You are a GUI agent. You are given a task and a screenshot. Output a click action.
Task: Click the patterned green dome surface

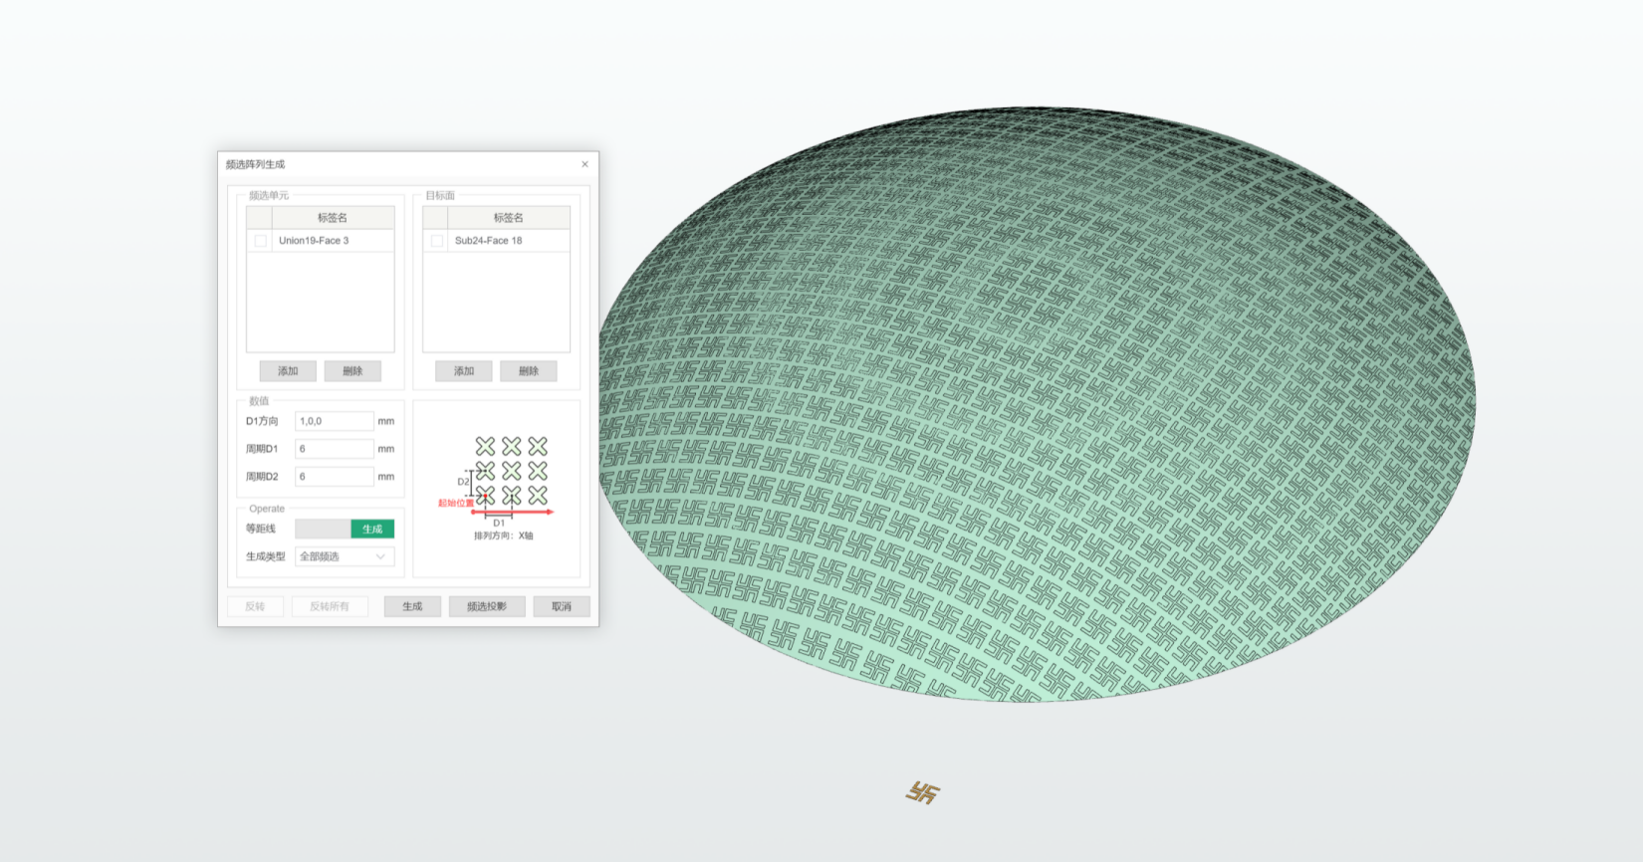(1036, 398)
